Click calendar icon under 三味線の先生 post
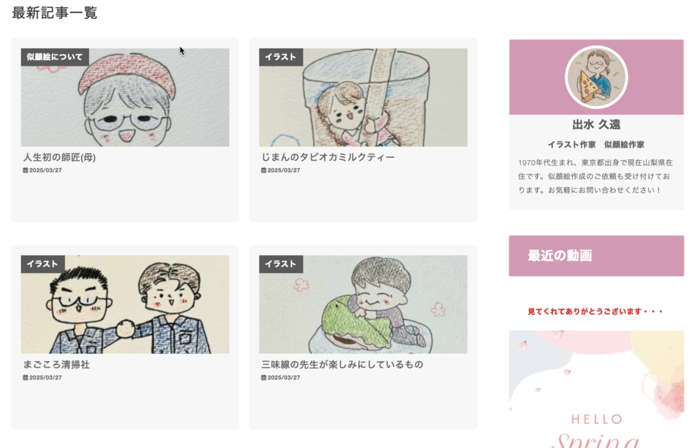This screenshot has width=700, height=448. [263, 378]
